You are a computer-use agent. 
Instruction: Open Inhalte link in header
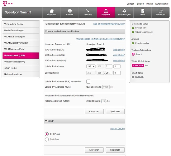pyautogui.click(x=150, y=4)
